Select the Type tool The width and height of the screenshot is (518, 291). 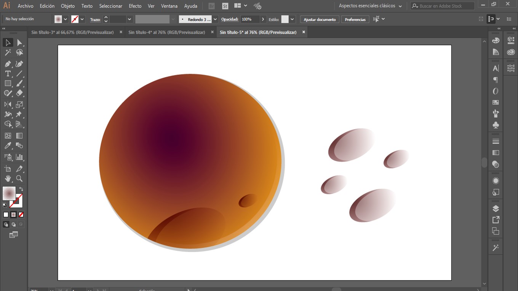tap(8, 74)
